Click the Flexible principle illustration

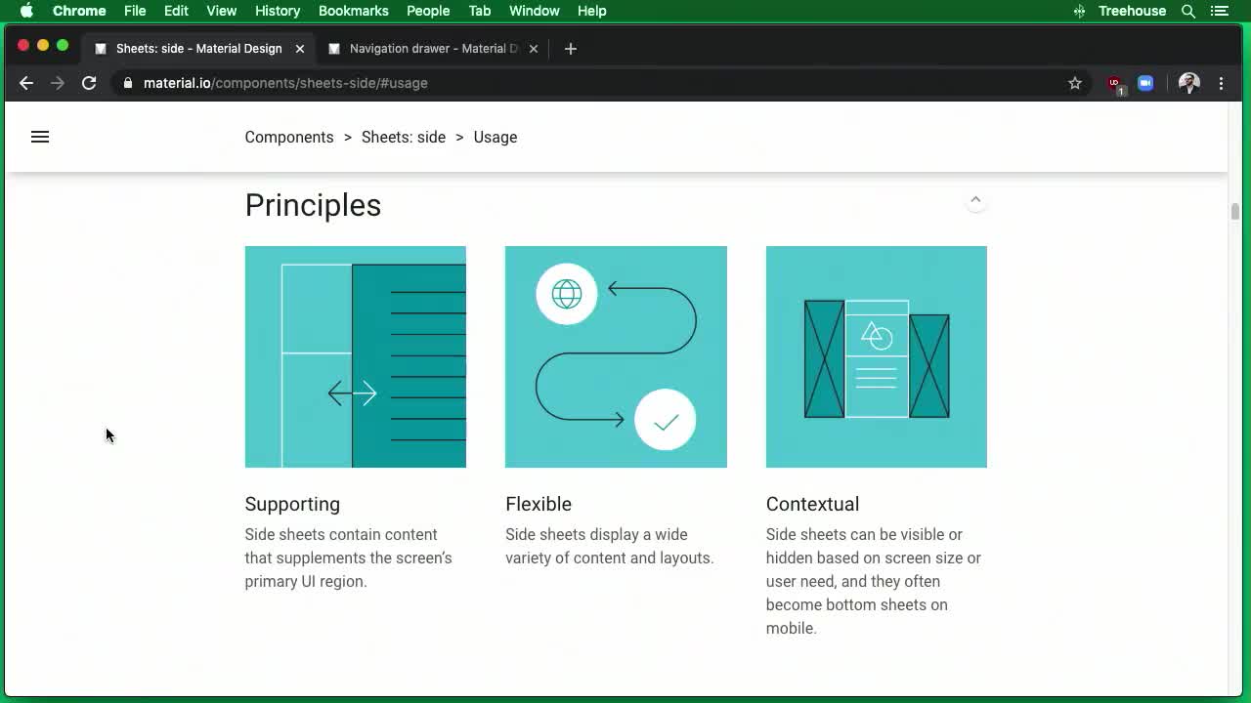point(616,356)
